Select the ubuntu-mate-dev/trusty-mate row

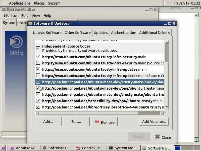click(x=99, y=94)
